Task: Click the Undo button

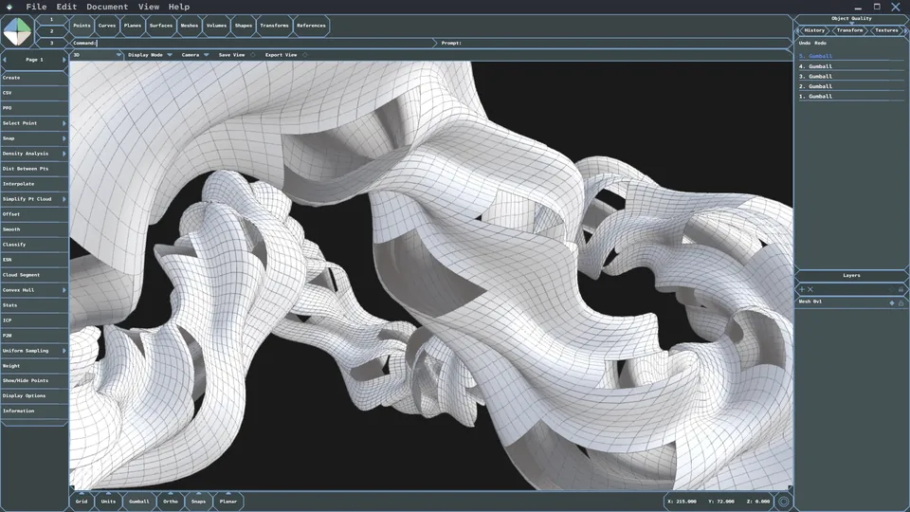Action: click(x=805, y=43)
